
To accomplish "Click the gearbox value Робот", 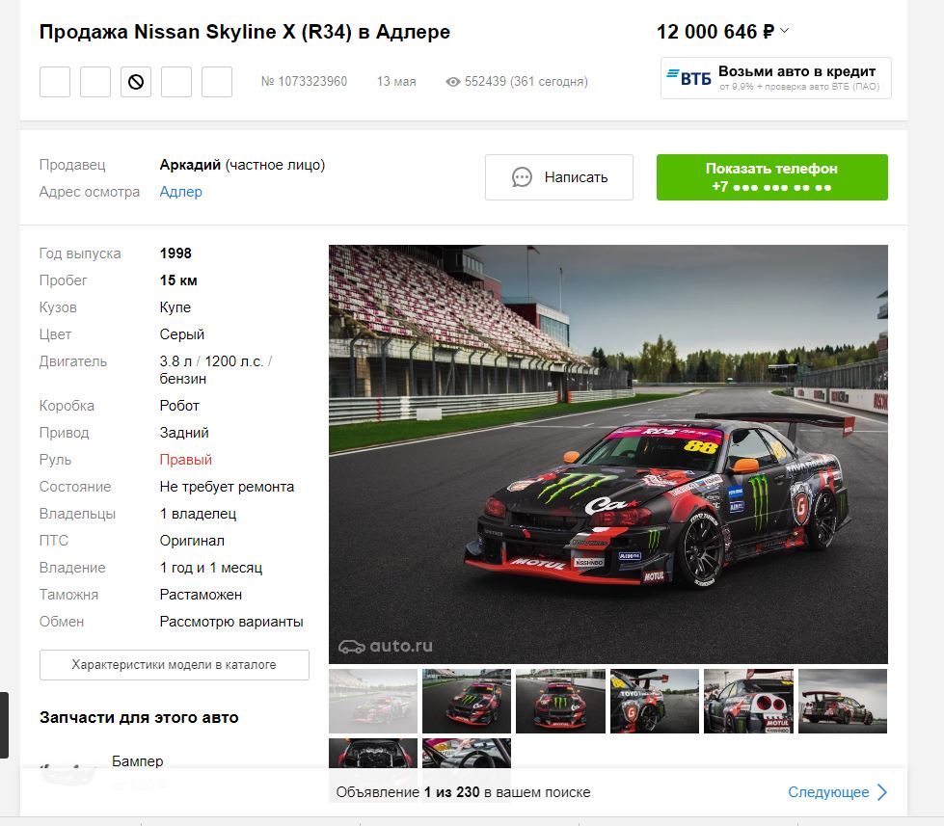I will click(x=179, y=406).
